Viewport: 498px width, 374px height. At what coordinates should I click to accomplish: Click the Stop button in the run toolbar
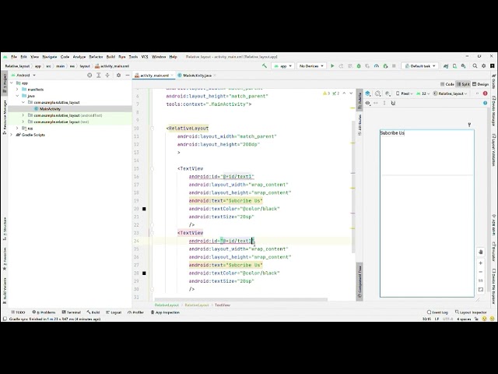[394, 65]
